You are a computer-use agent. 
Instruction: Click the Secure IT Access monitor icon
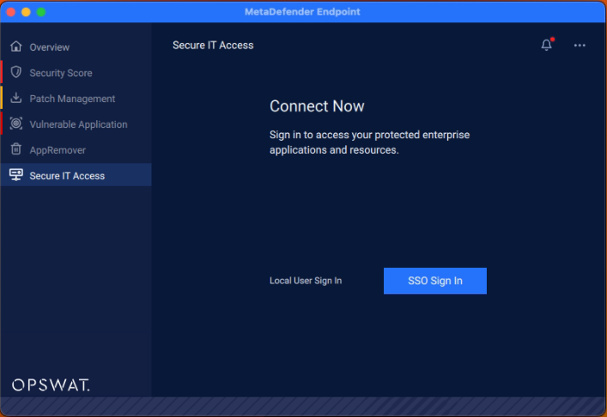tap(15, 175)
